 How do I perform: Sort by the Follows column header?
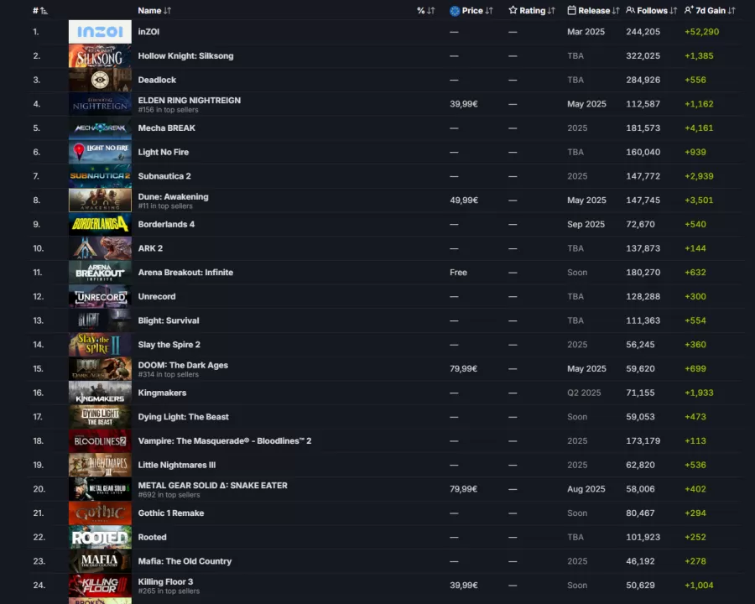coord(652,11)
